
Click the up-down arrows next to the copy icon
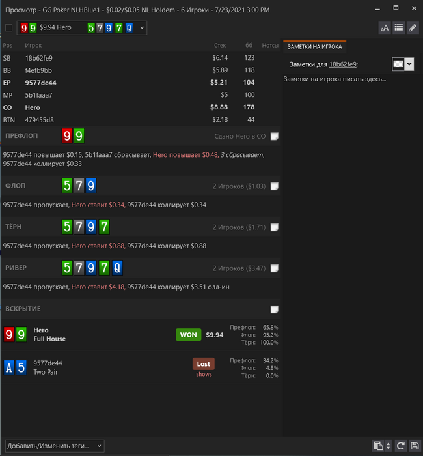point(388,446)
